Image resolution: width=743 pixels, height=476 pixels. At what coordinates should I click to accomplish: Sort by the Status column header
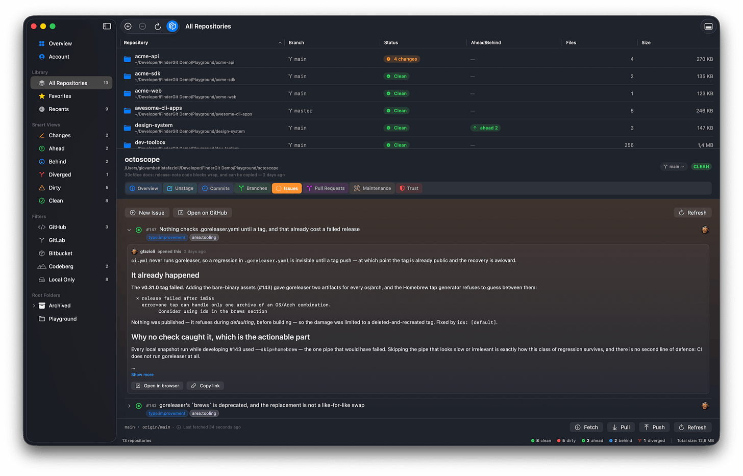coord(423,42)
